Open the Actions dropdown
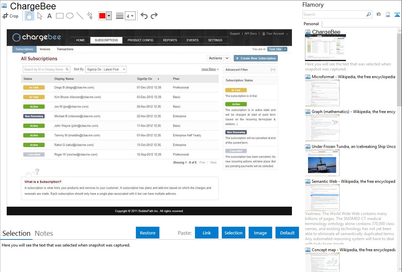Screen dimensions: 402x272 pyautogui.click(x=218, y=58)
